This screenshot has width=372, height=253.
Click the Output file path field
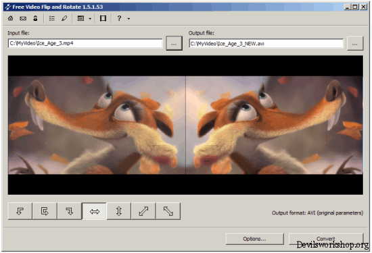[x=266, y=44]
